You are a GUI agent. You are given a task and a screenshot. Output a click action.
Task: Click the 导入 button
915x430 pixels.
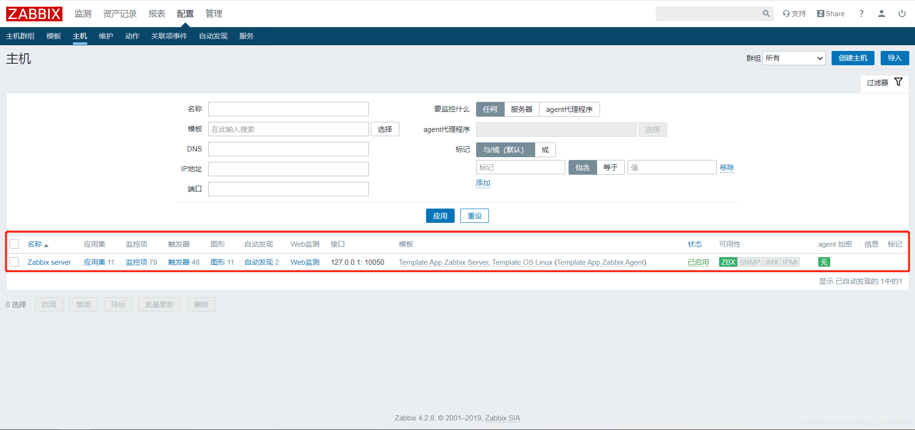pos(895,58)
